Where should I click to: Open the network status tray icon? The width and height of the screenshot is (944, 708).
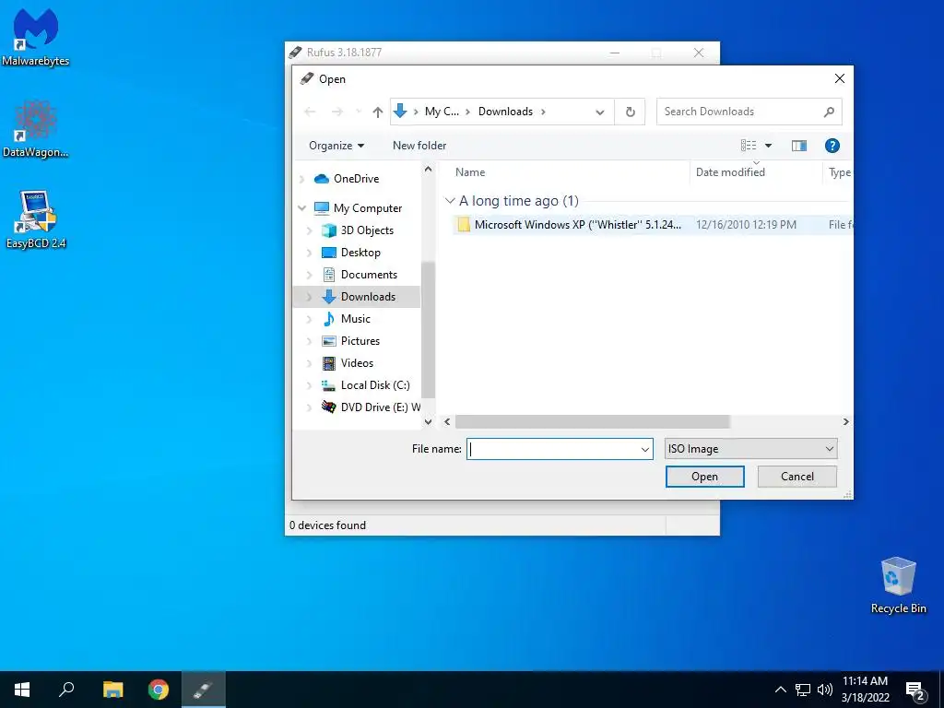803,690
